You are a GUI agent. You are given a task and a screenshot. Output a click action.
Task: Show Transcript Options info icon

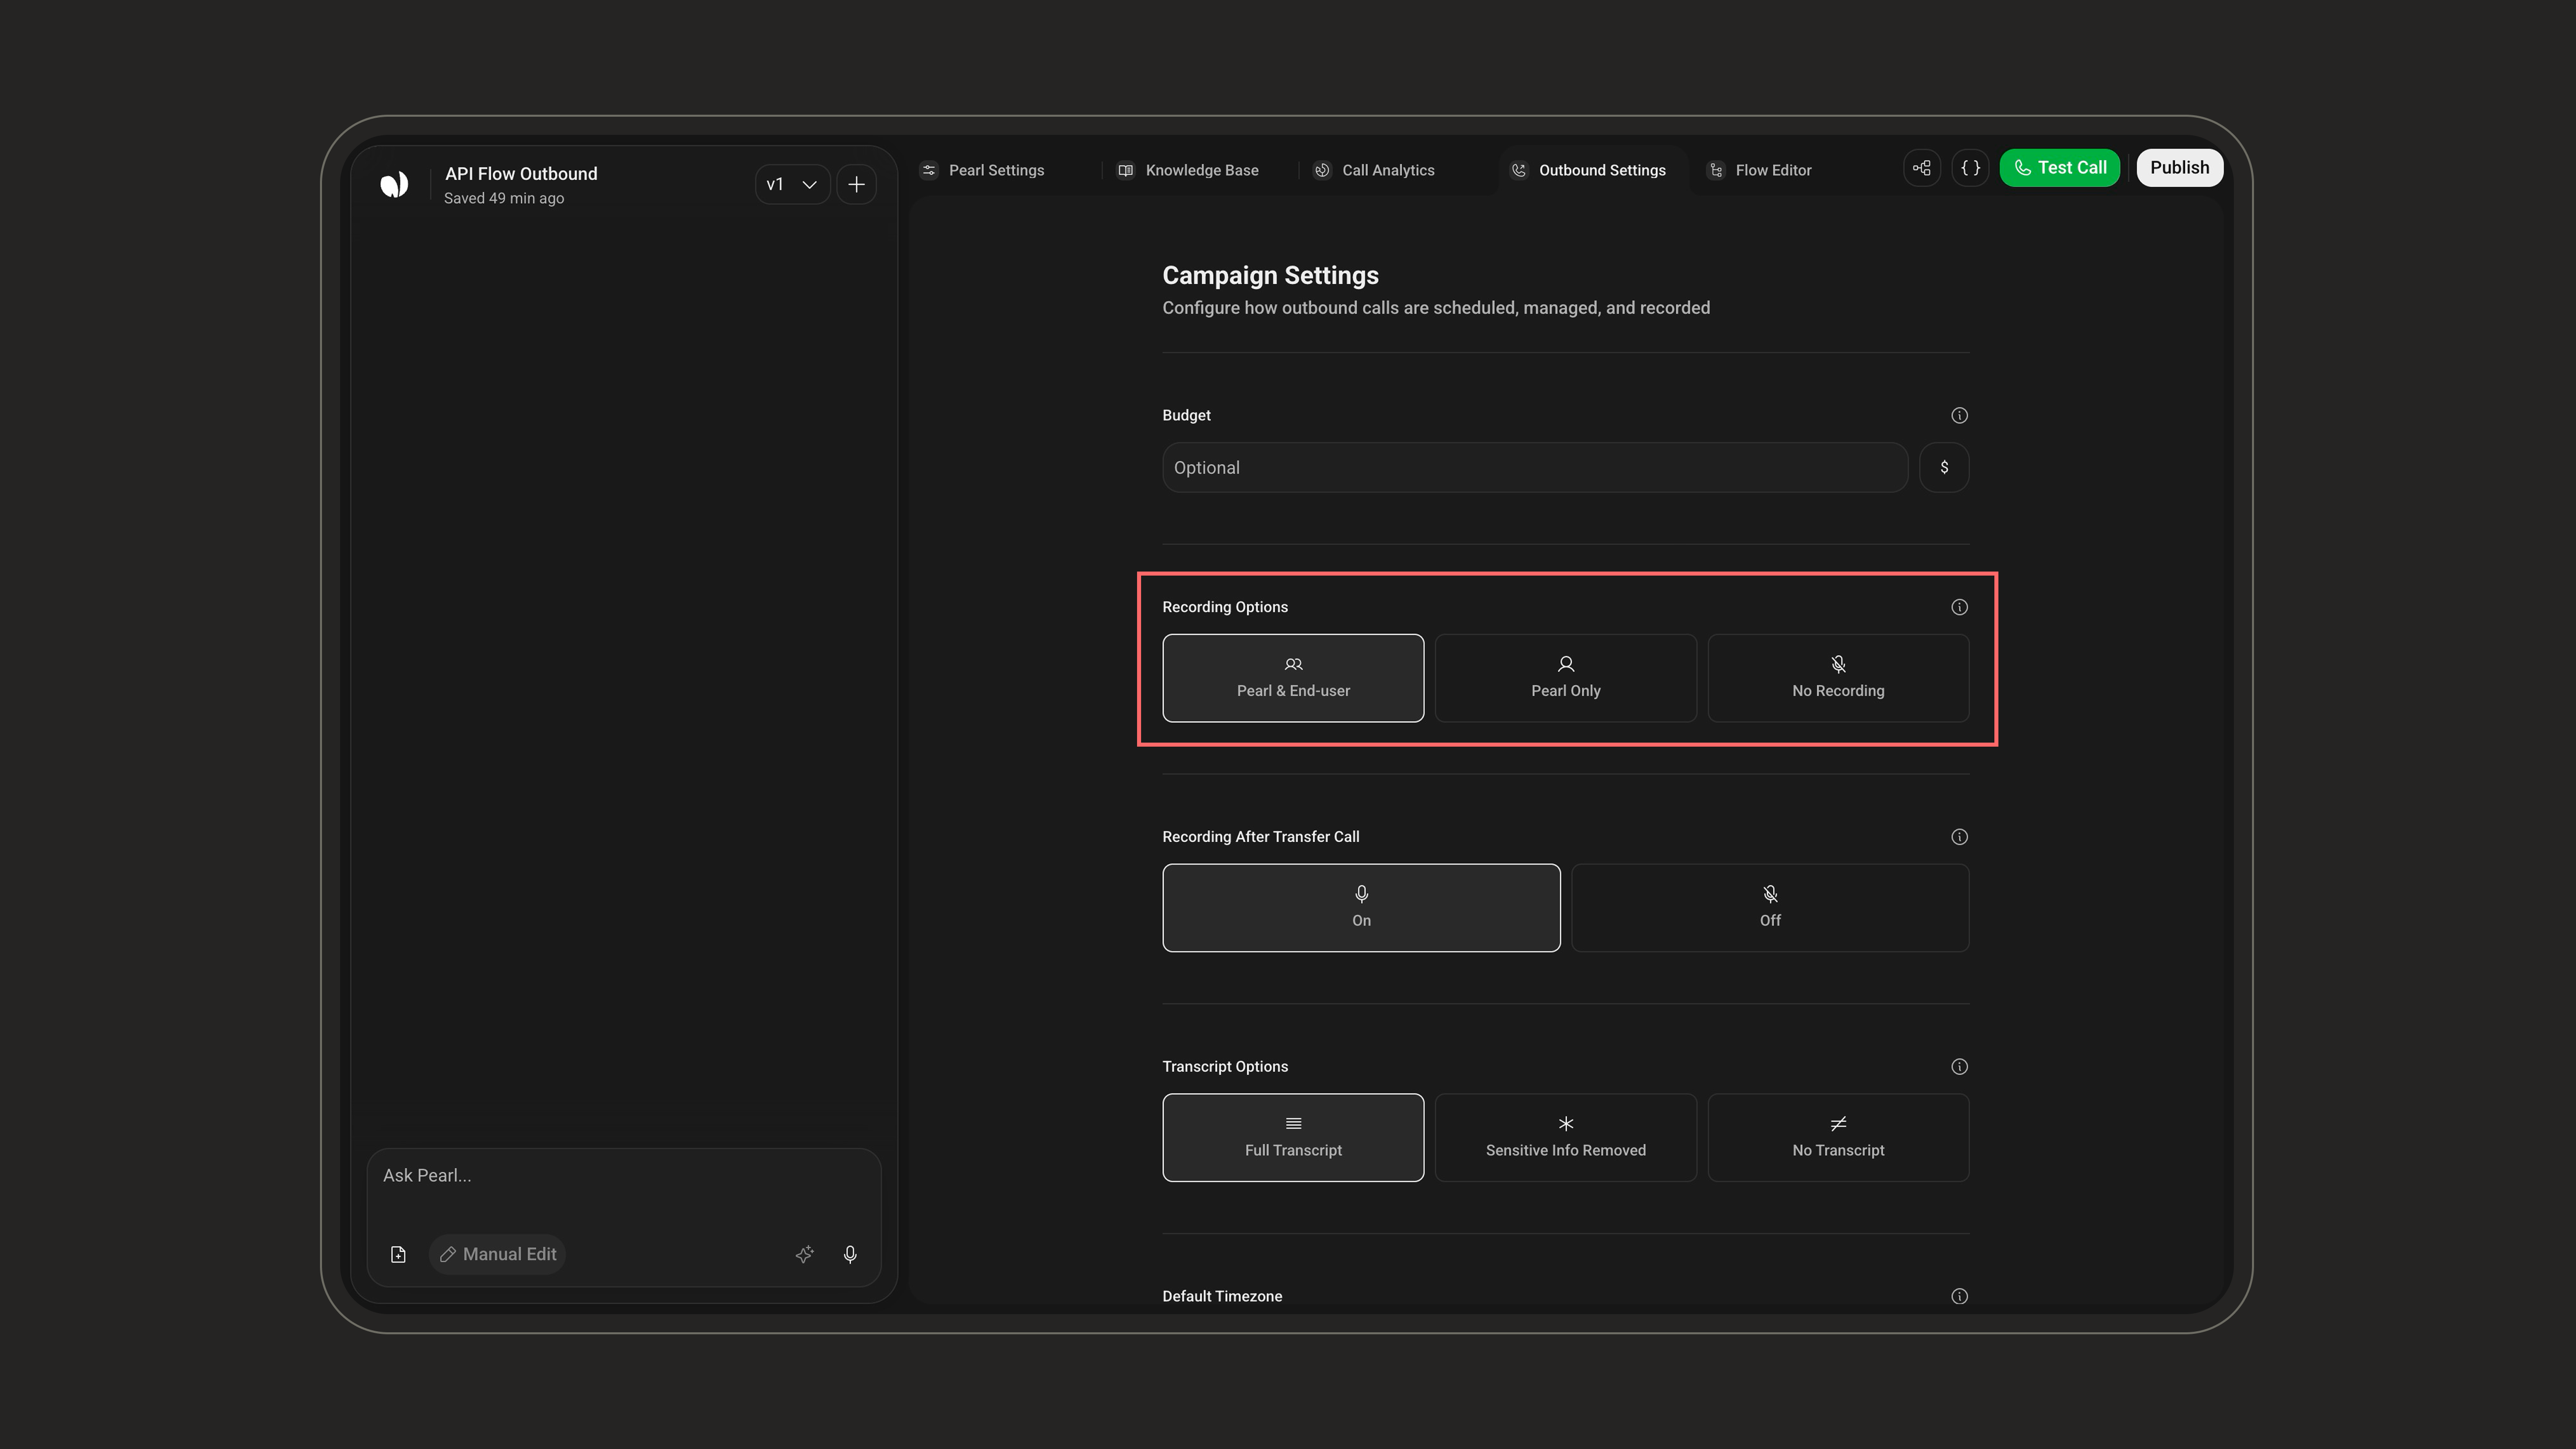1959,1067
